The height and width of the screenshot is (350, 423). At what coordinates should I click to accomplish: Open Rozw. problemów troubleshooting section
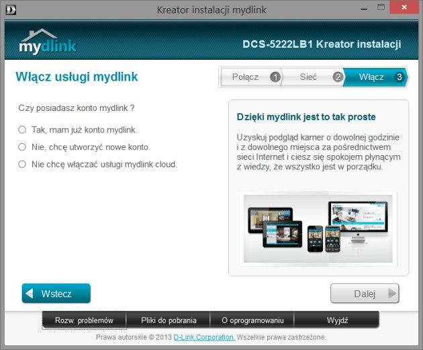[x=84, y=320]
